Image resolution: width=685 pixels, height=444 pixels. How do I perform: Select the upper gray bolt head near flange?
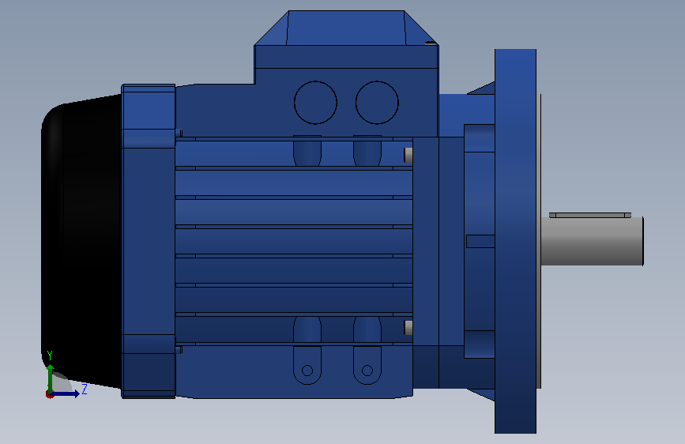coord(408,155)
